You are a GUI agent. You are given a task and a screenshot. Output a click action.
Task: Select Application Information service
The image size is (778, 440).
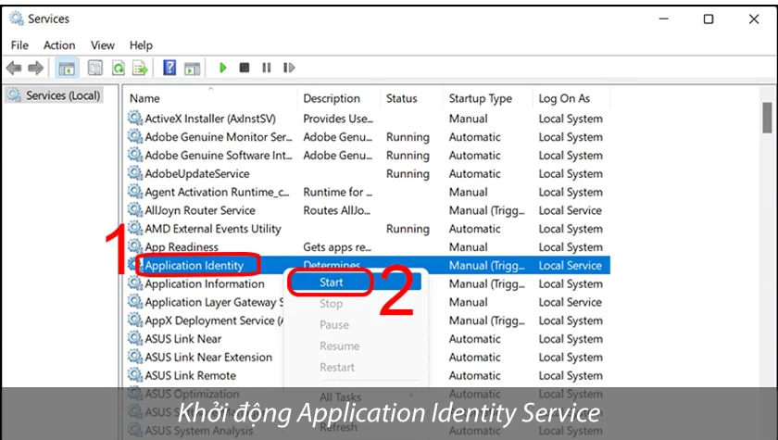coord(205,283)
